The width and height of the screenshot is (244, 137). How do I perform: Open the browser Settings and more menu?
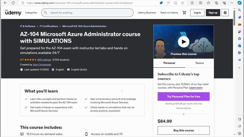(232, 3)
